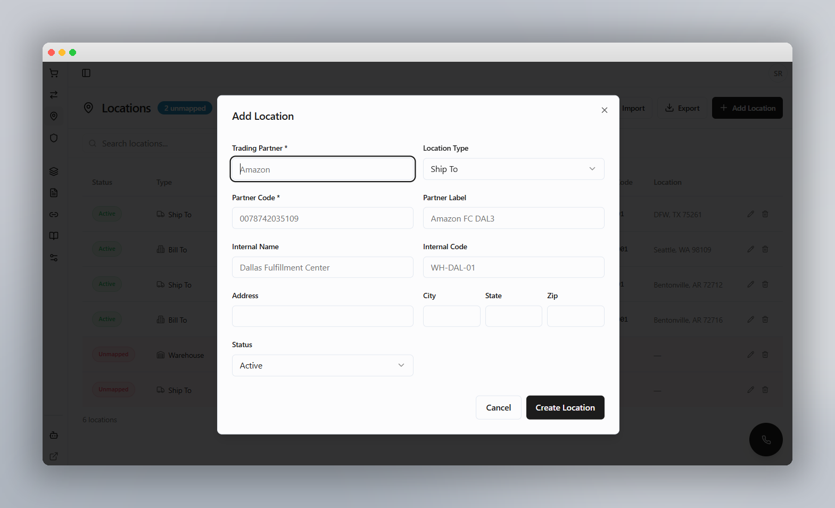The image size is (835, 508).
Task: Delete the DFW, TX 75261 row
Action: (765, 214)
